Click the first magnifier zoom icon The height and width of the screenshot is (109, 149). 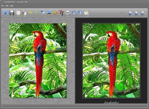click(130, 13)
